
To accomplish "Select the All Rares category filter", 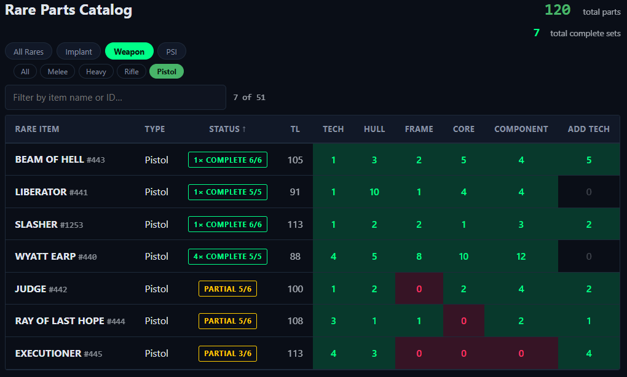I will pos(28,52).
